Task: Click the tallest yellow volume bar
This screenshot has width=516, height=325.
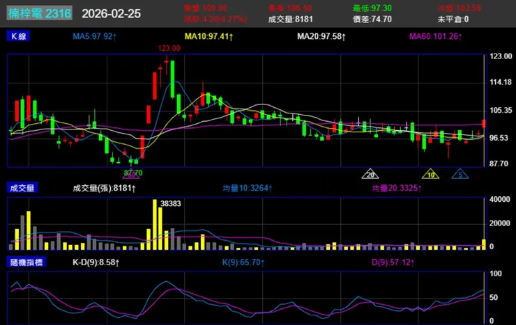Action: click(155, 225)
